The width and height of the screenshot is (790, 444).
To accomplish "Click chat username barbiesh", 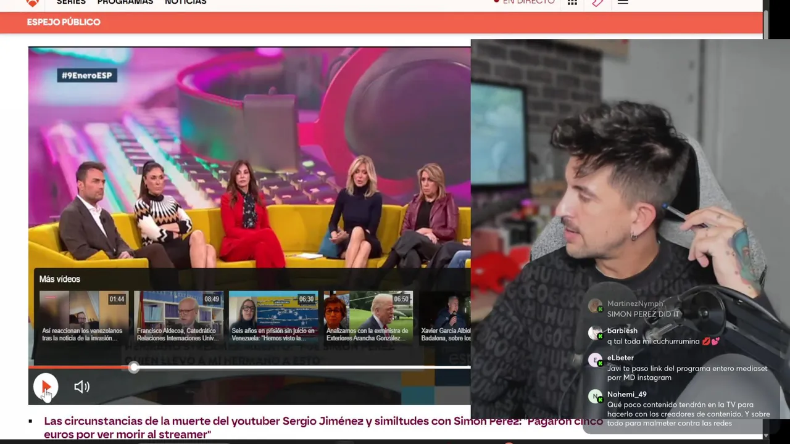I will coord(622,331).
